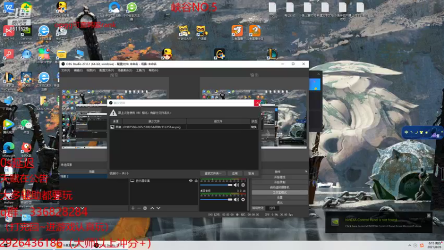This screenshot has height=250, width=444.
Task: Open Administrator folder desktop icon
Action: [44, 103]
